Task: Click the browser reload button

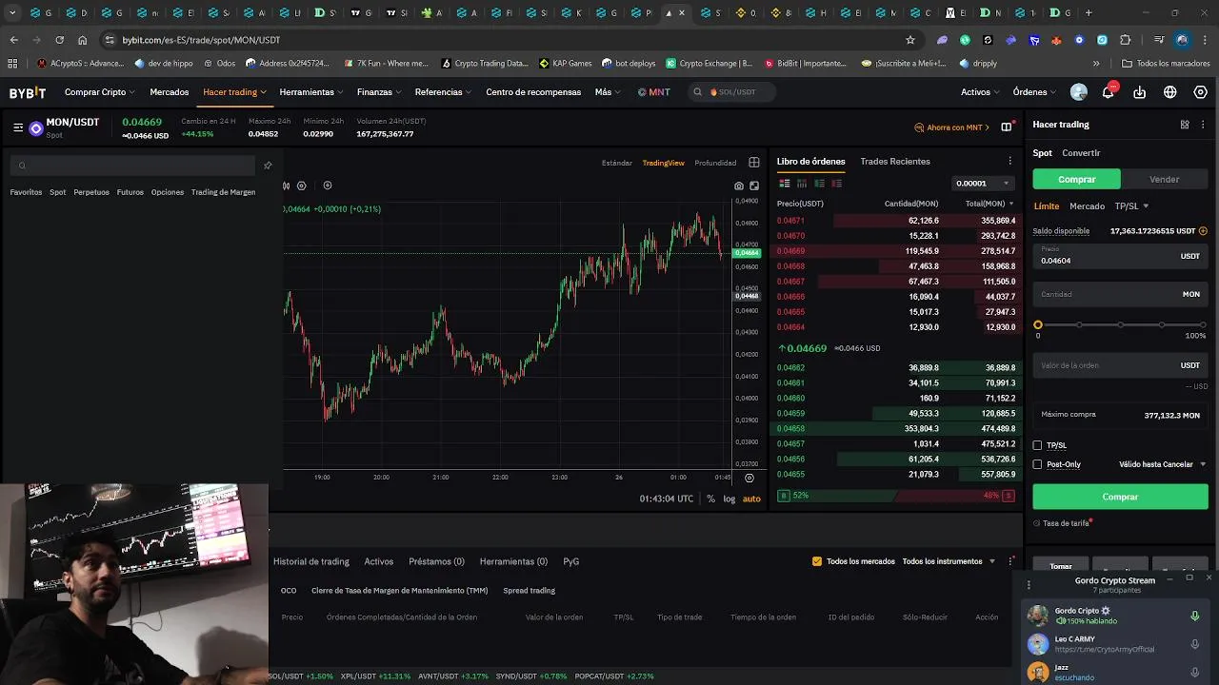Action: (x=59, y=40)
